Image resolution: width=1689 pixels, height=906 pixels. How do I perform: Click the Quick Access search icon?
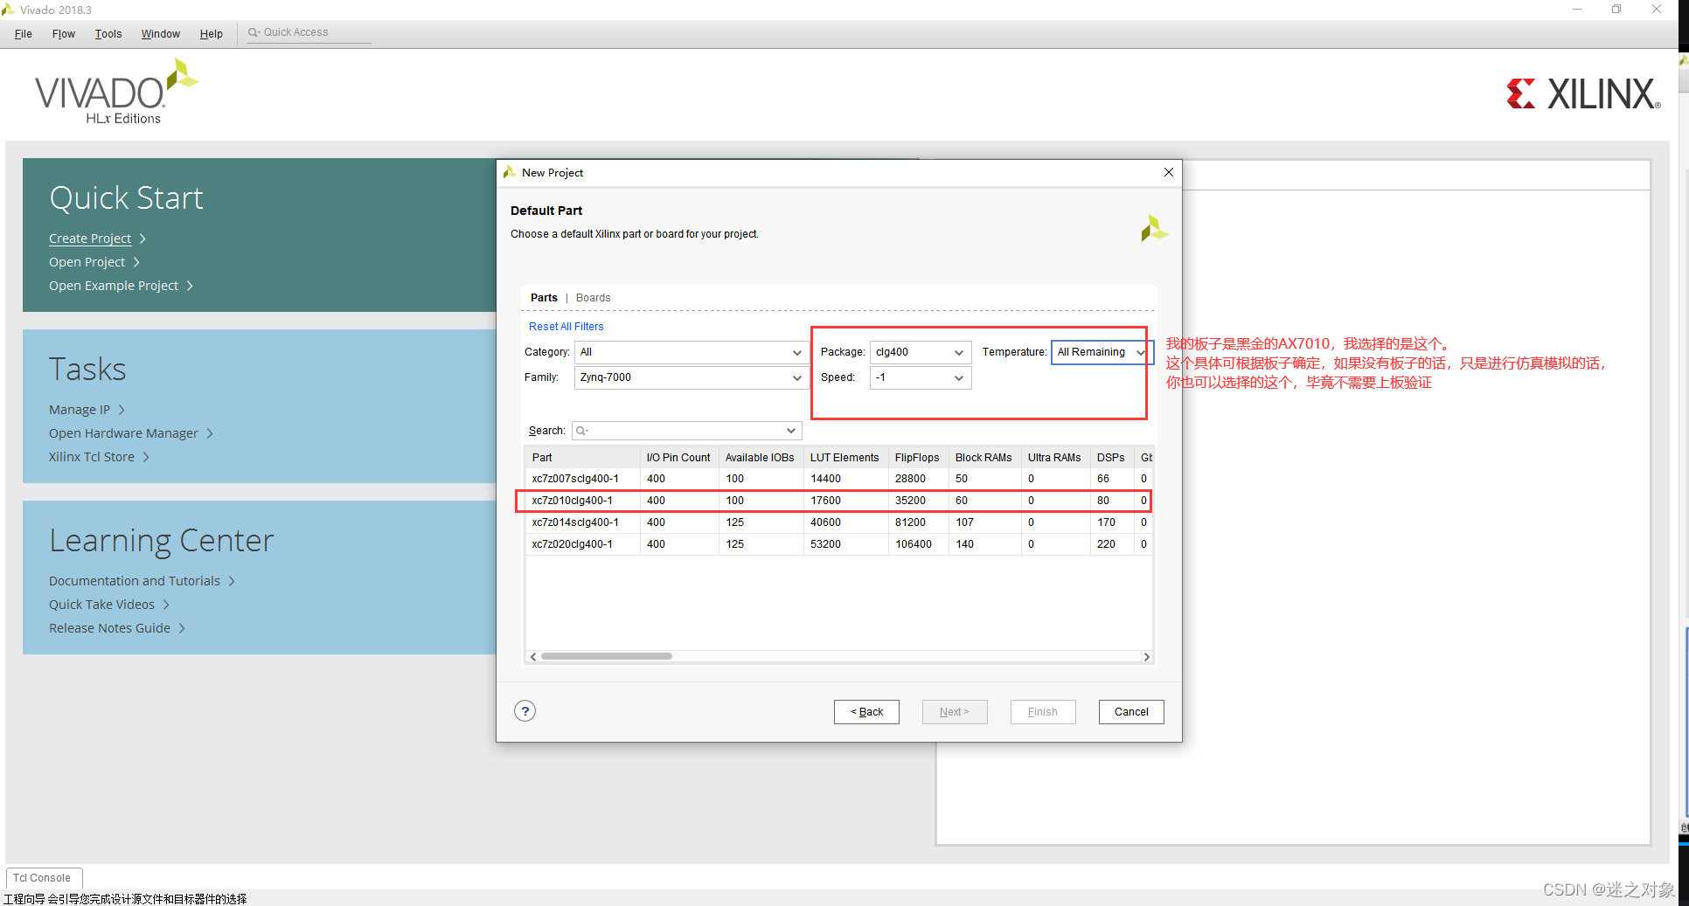point(254,32)
